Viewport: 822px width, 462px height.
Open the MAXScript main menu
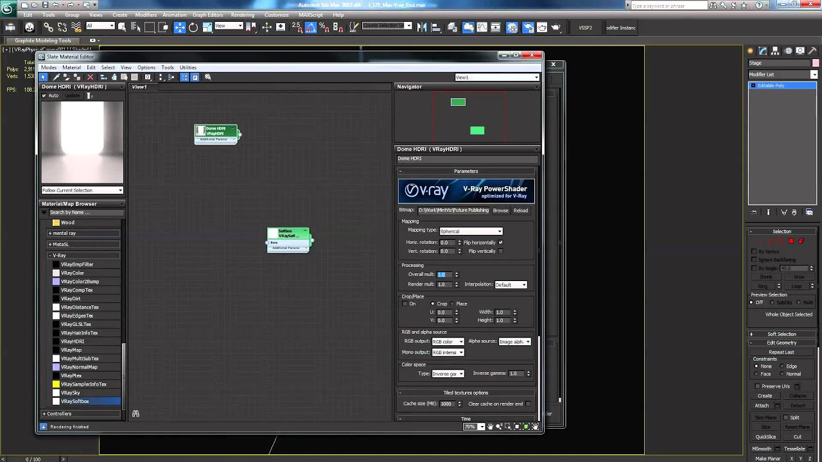[x=311, y=15]
